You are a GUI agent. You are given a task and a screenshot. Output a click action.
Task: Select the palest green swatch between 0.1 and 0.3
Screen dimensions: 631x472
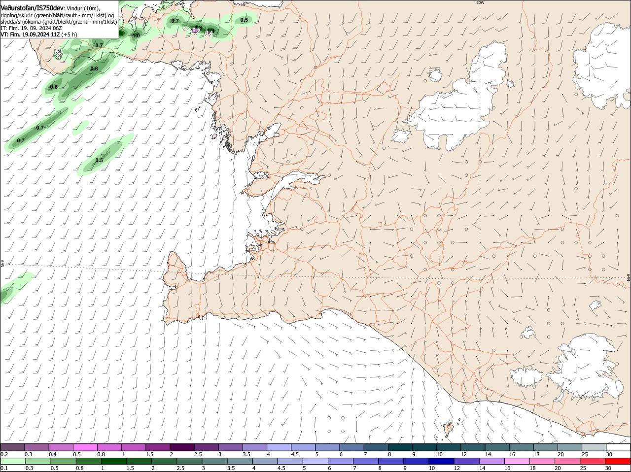(x=12, y=461)
